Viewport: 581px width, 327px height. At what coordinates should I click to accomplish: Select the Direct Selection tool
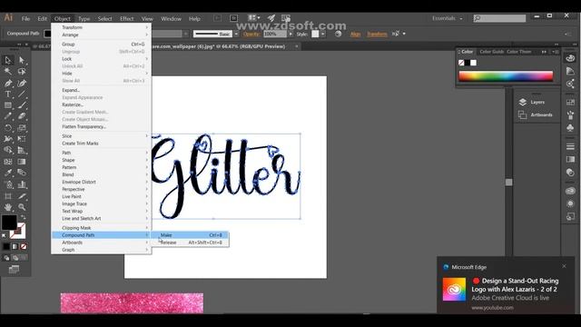pyautogui.click(x=22, y=60)
